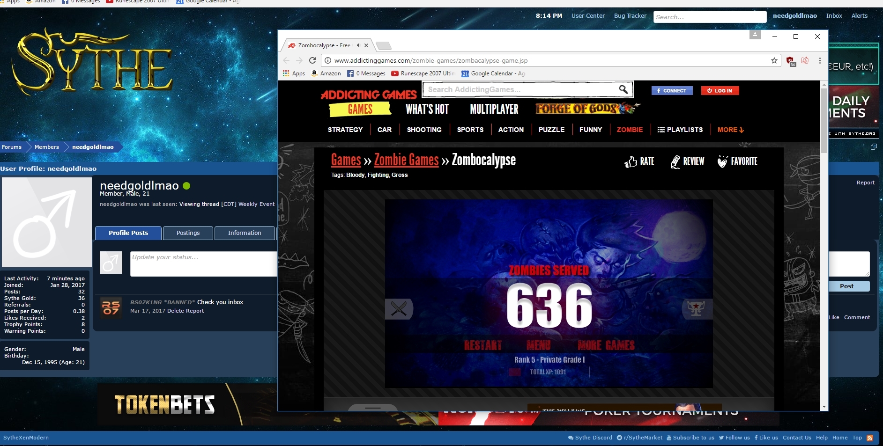Click the Bloody tag link
Viewport: 883px width, 446px height.
click(x=355, y=175)
